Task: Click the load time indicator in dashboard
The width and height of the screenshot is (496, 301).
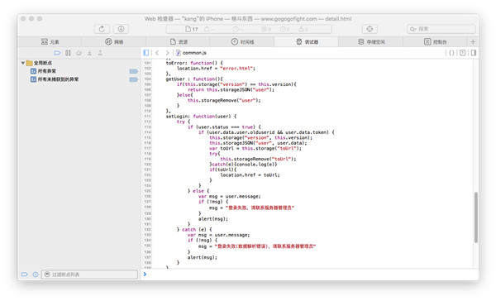Action: (x=238, y=29)
